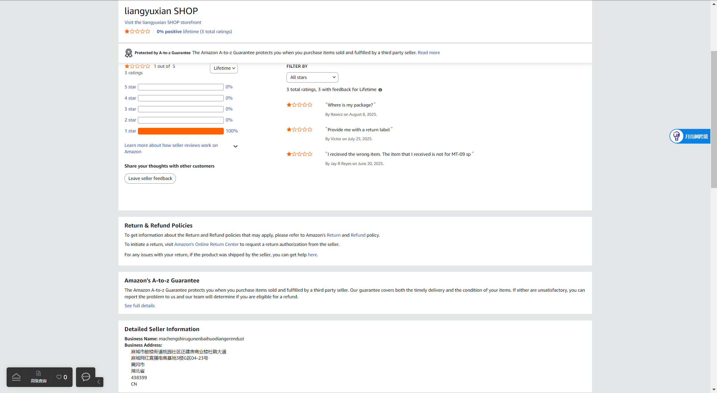Image resolution: width=717 pixels, height=393 pixels.
Task: Open See full details link
Action: (140, 306)
